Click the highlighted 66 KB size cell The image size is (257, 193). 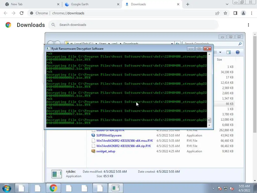(229, 104)
